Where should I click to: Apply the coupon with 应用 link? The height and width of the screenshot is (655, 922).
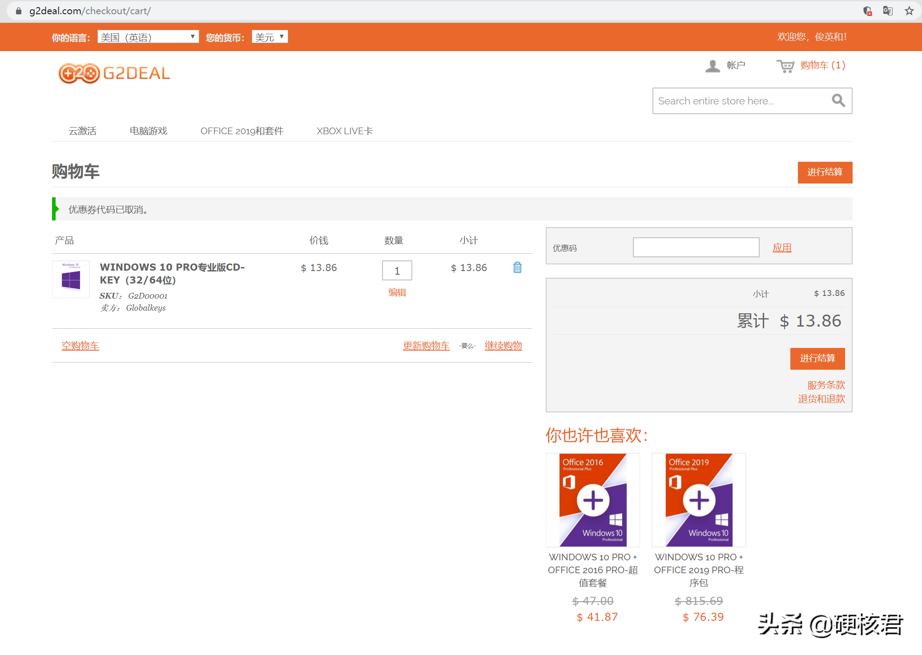click(782, 248)
